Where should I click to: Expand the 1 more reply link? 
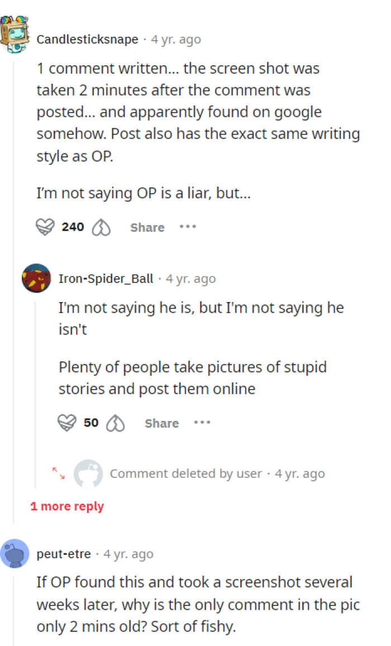click(67, 506)
